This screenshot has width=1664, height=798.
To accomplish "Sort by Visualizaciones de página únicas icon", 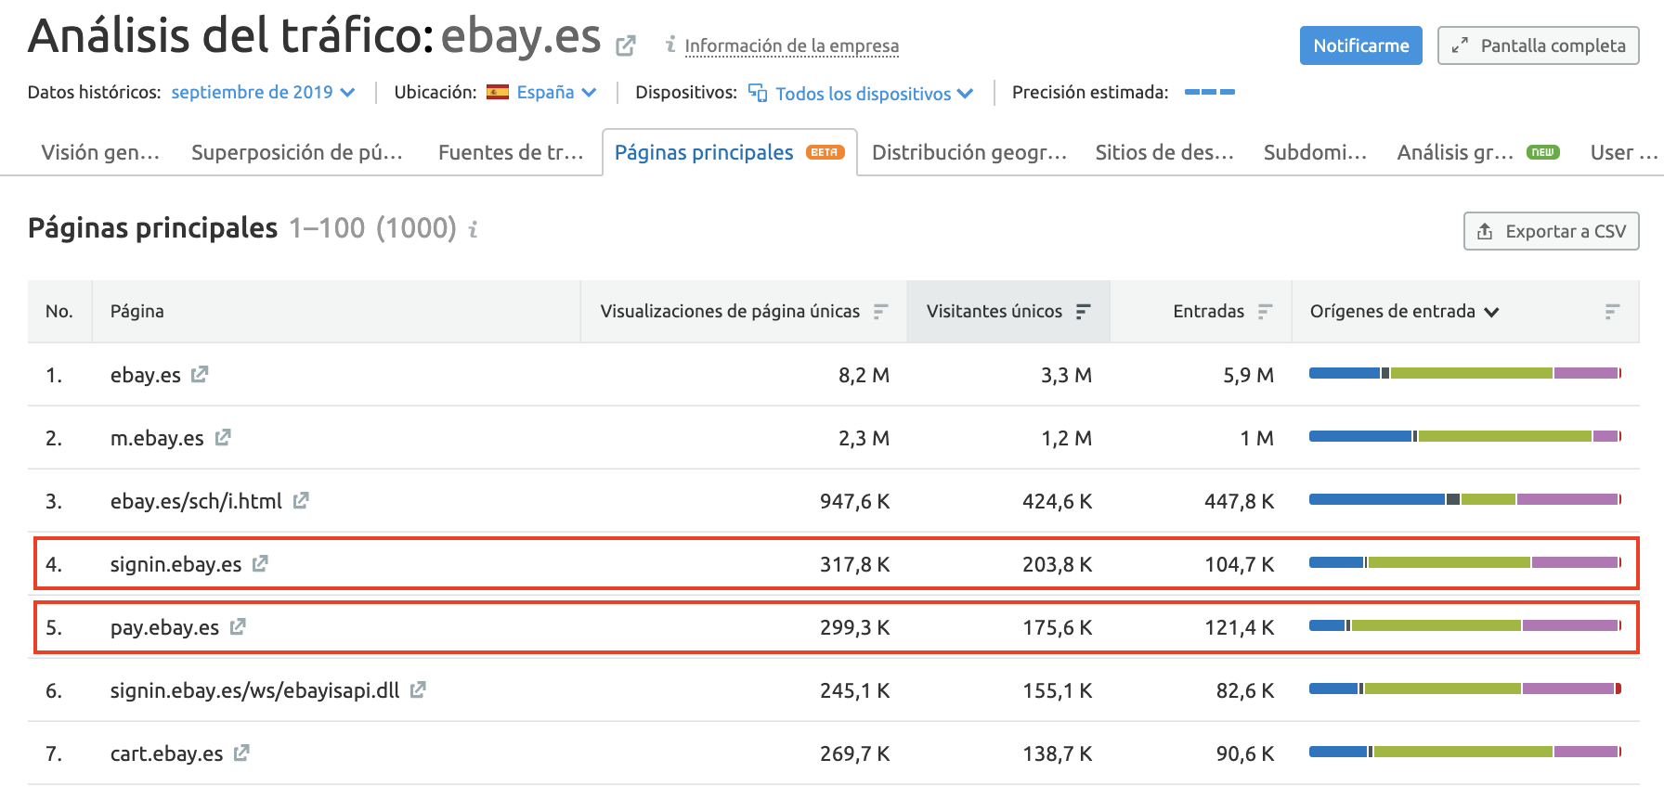I will coord(880,312).
